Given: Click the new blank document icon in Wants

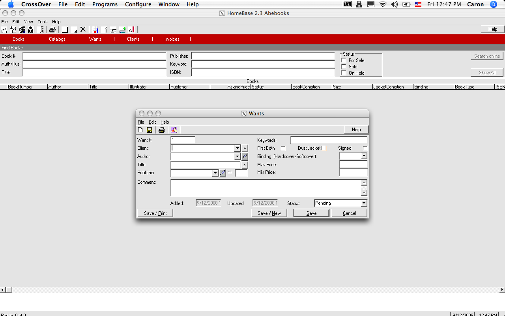Looking at the screenshot, I should pos(140,130).
